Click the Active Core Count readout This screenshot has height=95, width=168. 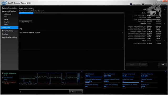pyautogui.click(x=131, y=80)
